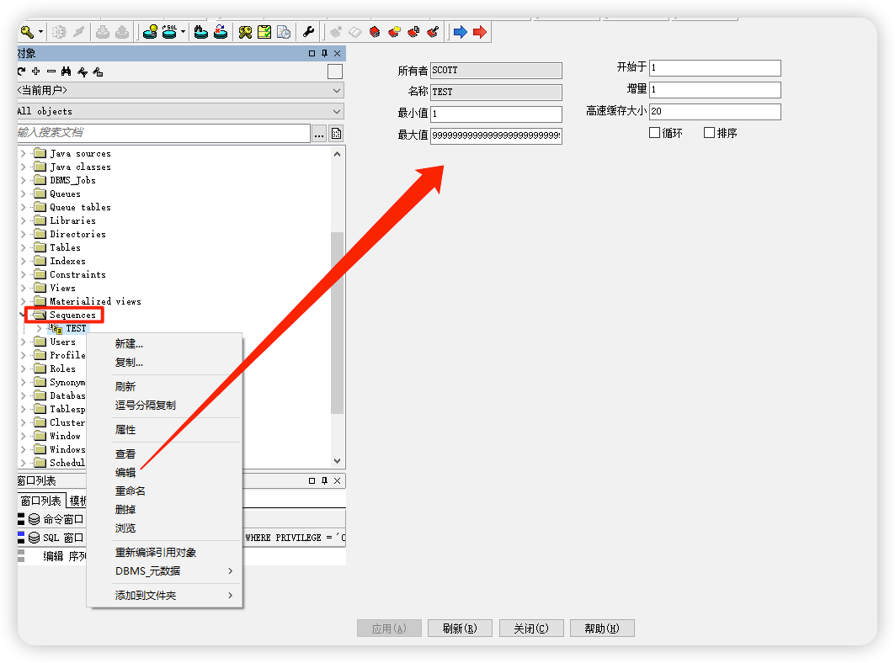
Task: Click the 最大值 input field
Action: [496, 135]
